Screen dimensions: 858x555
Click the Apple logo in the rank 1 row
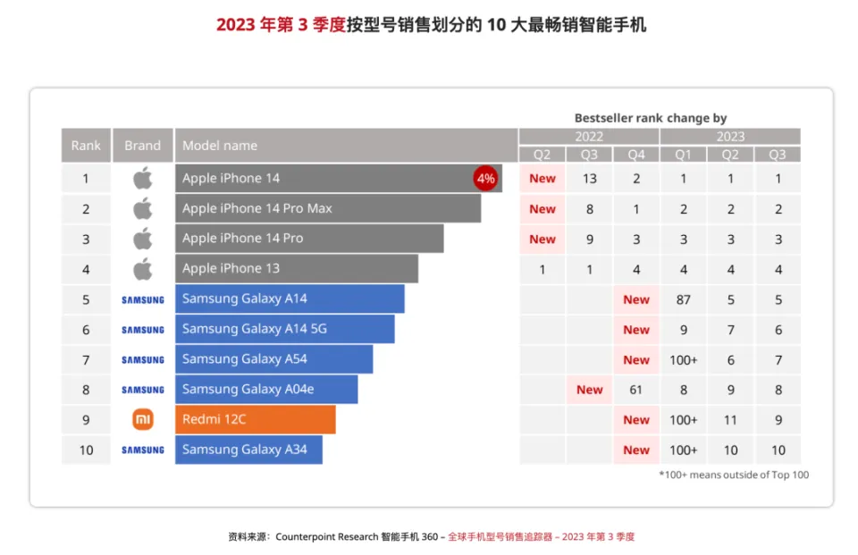(x=143, y=178)
